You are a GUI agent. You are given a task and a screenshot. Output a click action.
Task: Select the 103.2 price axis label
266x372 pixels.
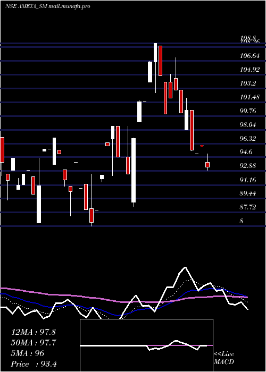click(248, 83)
